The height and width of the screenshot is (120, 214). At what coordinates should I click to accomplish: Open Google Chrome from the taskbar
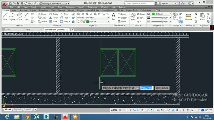pos(27,117)
